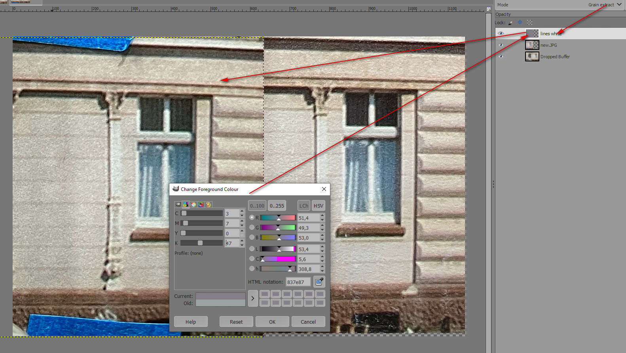Image resolution: width=626 pixels, height=353 pixels.
Task: Switch colour model to LCh
Action: click(304, 206)
